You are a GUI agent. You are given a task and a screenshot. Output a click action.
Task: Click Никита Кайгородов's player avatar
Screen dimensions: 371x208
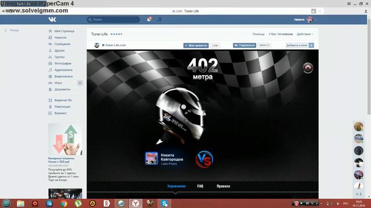point(151,158)
